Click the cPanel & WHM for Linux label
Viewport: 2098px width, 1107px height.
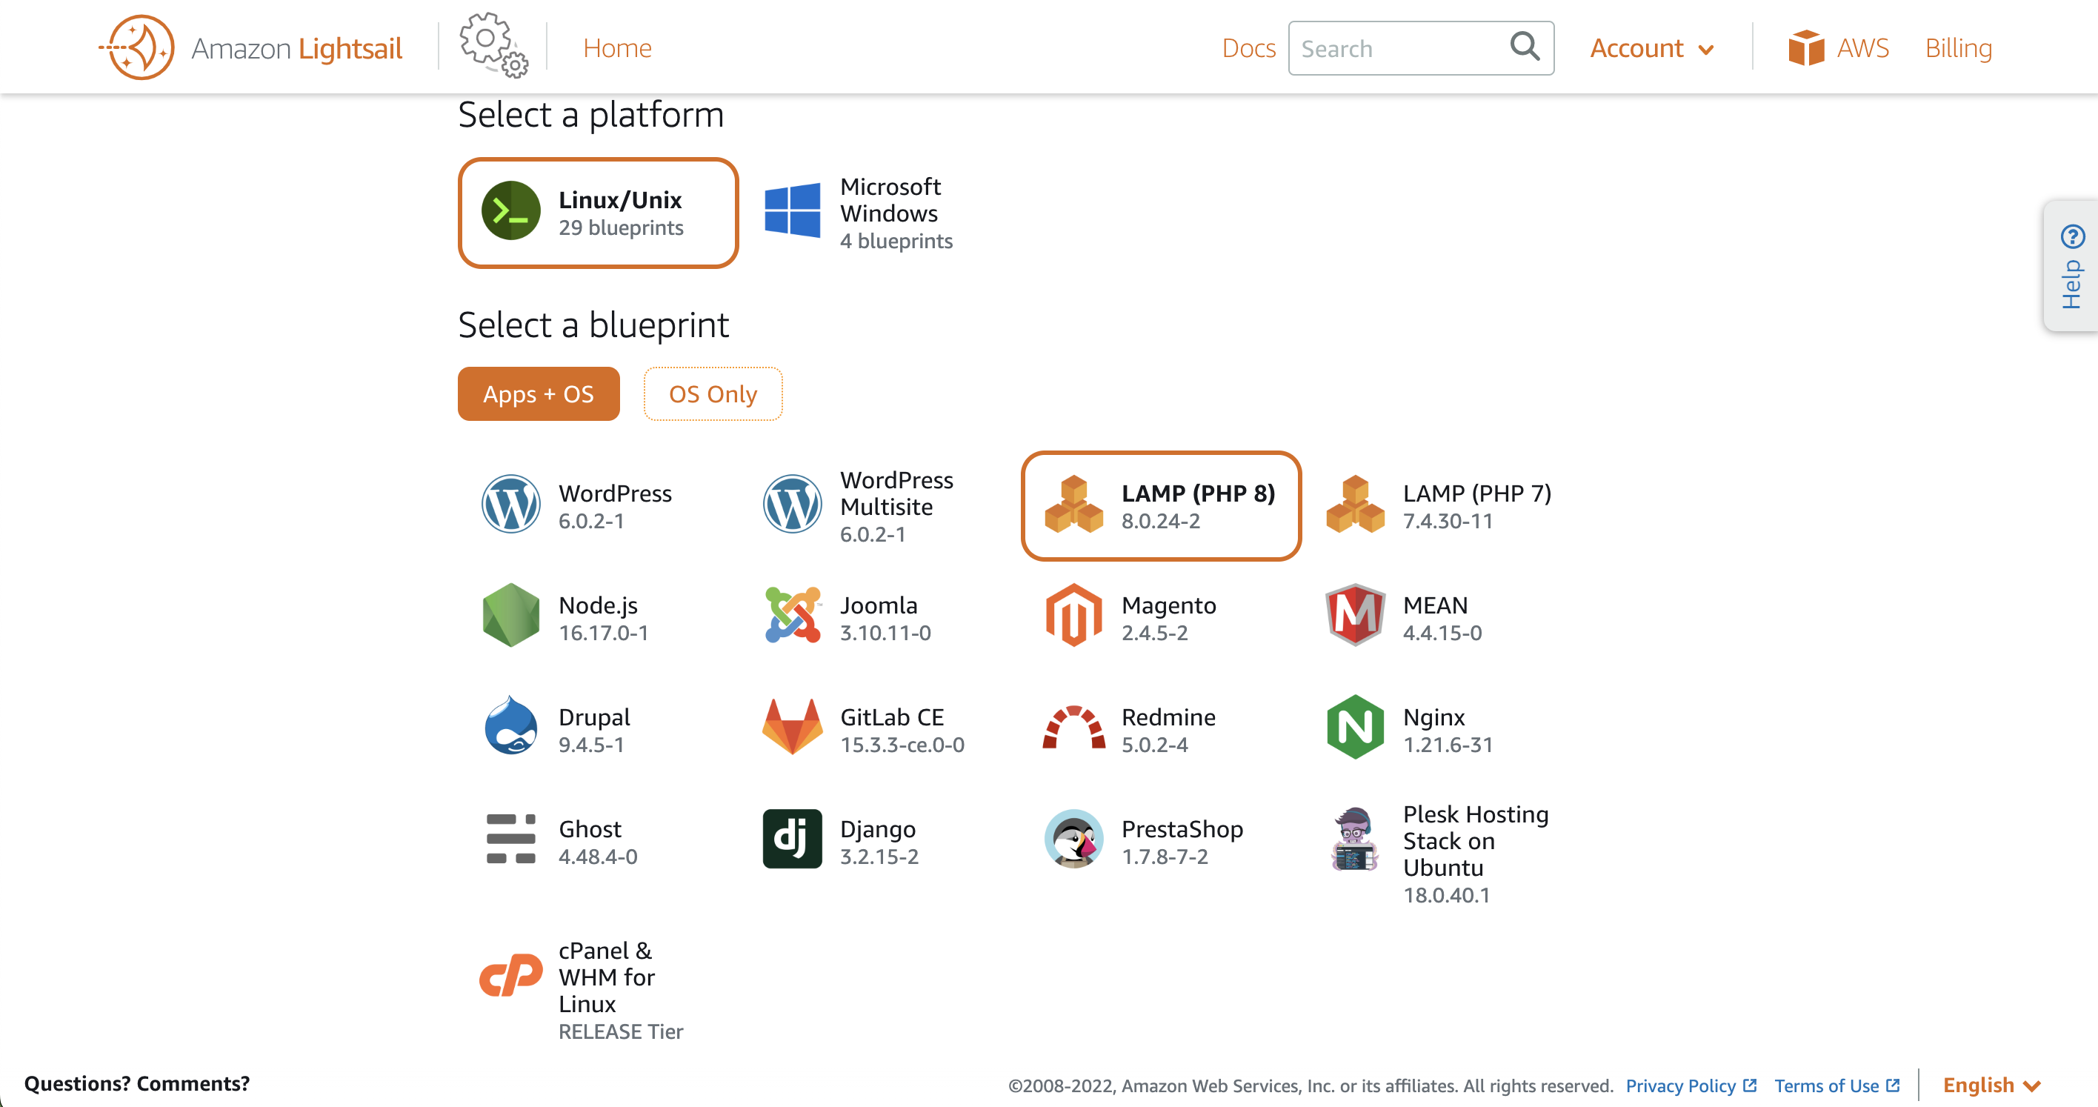tap(621, 990)
